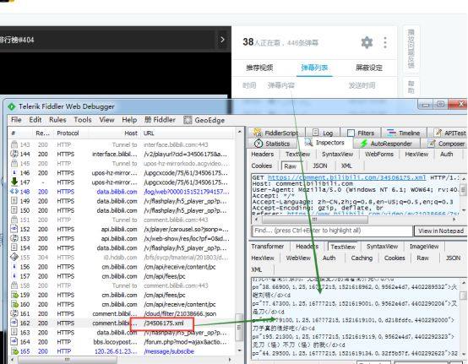Click the right chevron beside 排行榜#404
Screen dimensions: 468x364
coord(222,40)
